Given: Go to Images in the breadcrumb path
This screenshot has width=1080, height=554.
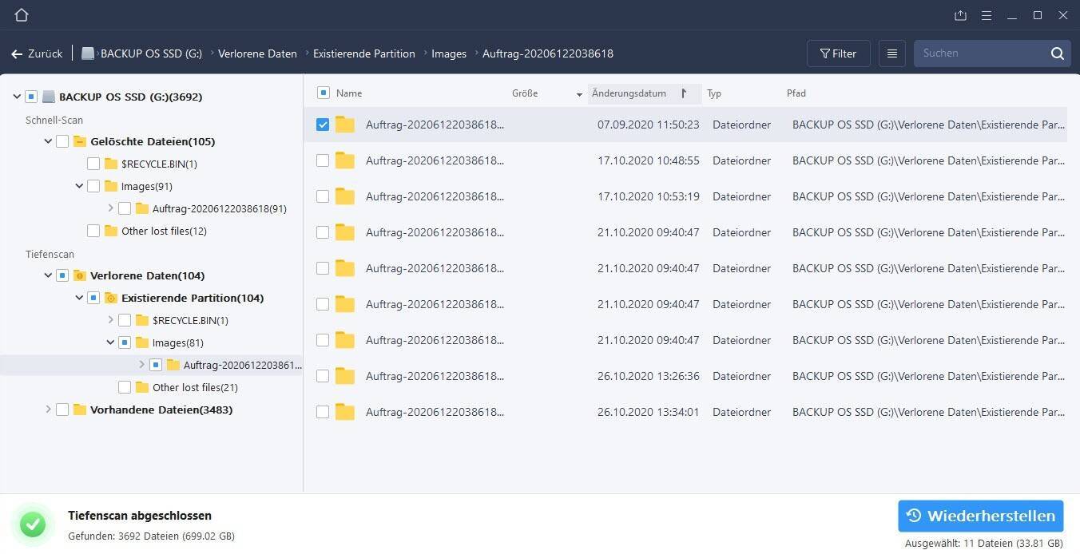Looking at the screenshot, I should [449, 53].
